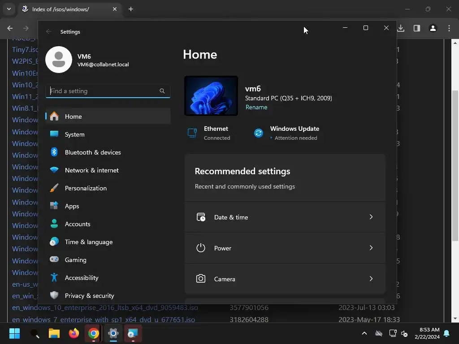Open Ethernet Connected status
Image resolution: width=459 pixels, height=344 pixels.
209,133
